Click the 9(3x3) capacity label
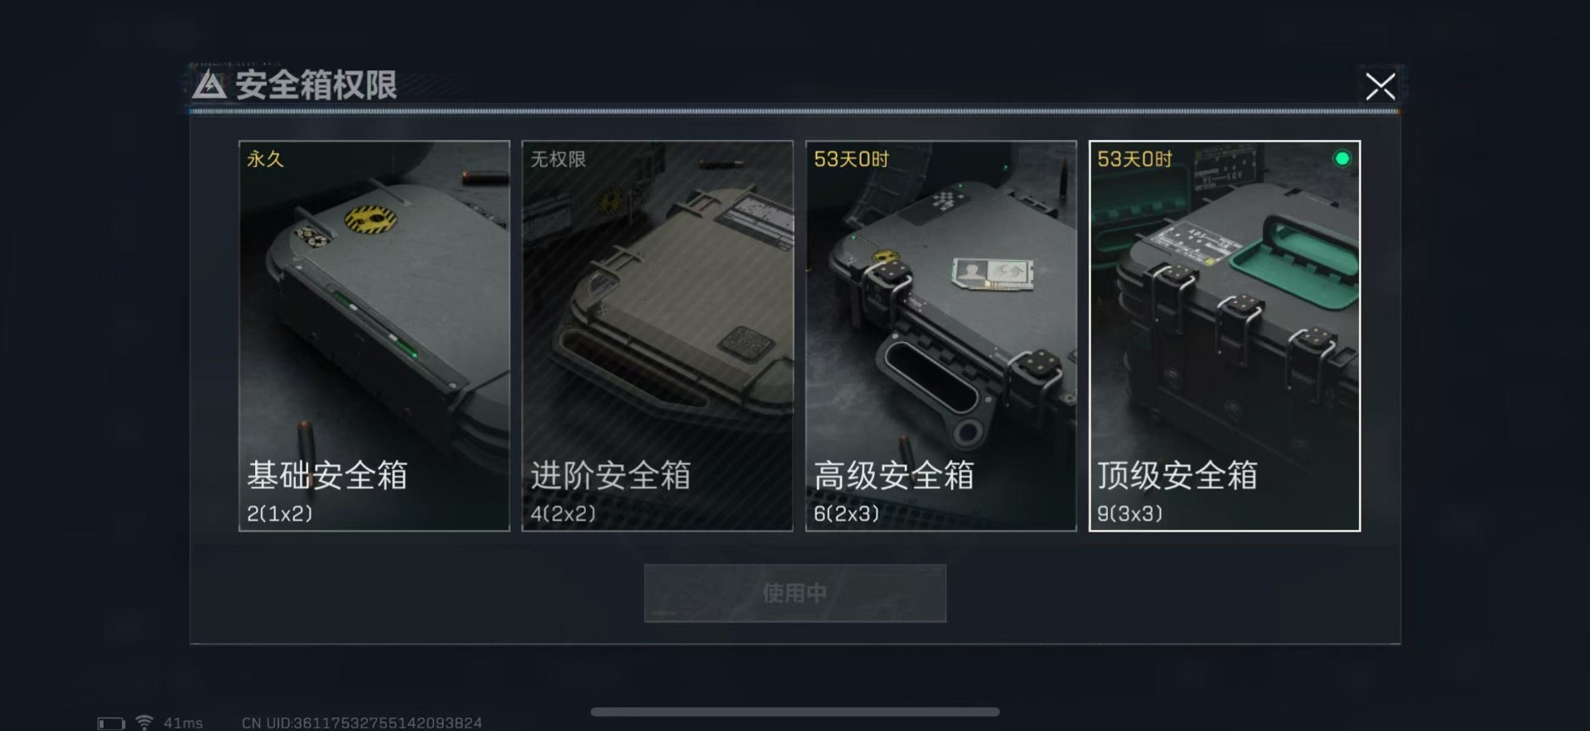 1129,513
